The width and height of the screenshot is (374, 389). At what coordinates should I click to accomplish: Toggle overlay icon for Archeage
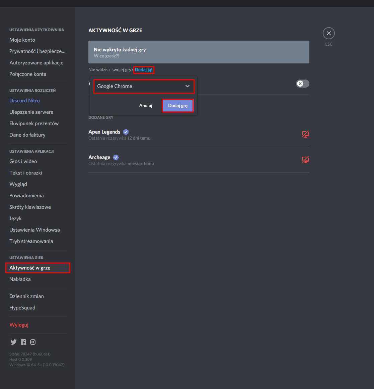(305, 160)
